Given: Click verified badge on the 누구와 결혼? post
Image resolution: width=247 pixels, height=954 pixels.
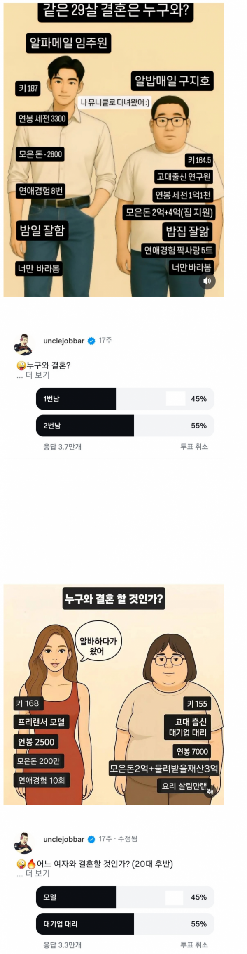Looking at the screenshot, I should click(91, 341).
